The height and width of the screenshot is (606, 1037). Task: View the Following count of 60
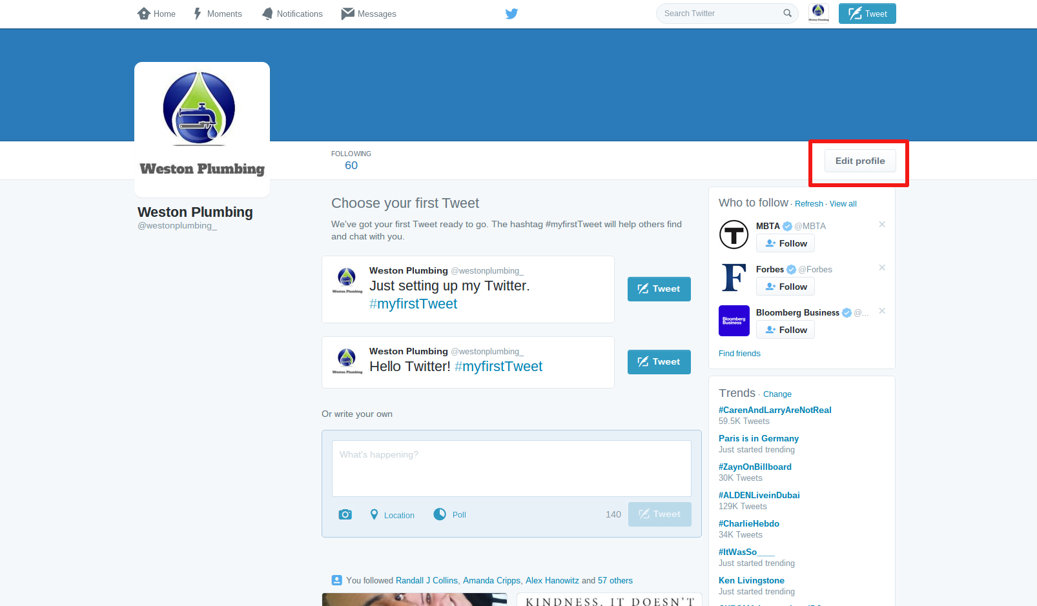click(351, 160)
